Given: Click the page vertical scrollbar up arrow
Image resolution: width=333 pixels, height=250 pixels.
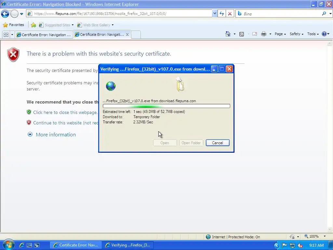Looking at the screenshot, I should [330, 43].
